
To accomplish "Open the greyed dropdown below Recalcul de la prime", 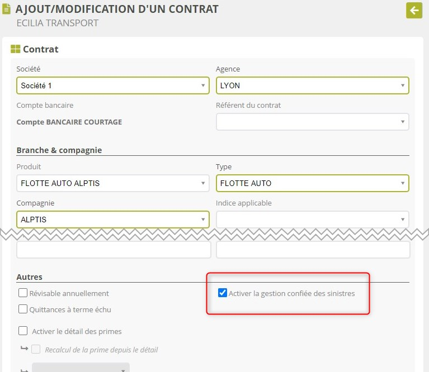I will coord(81,368).
